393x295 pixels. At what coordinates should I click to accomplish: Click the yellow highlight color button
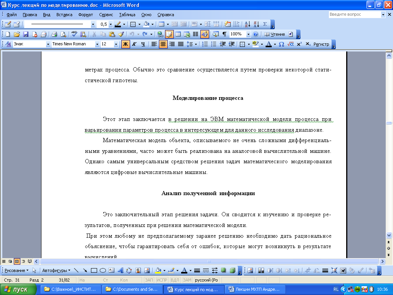coord(255,44)
